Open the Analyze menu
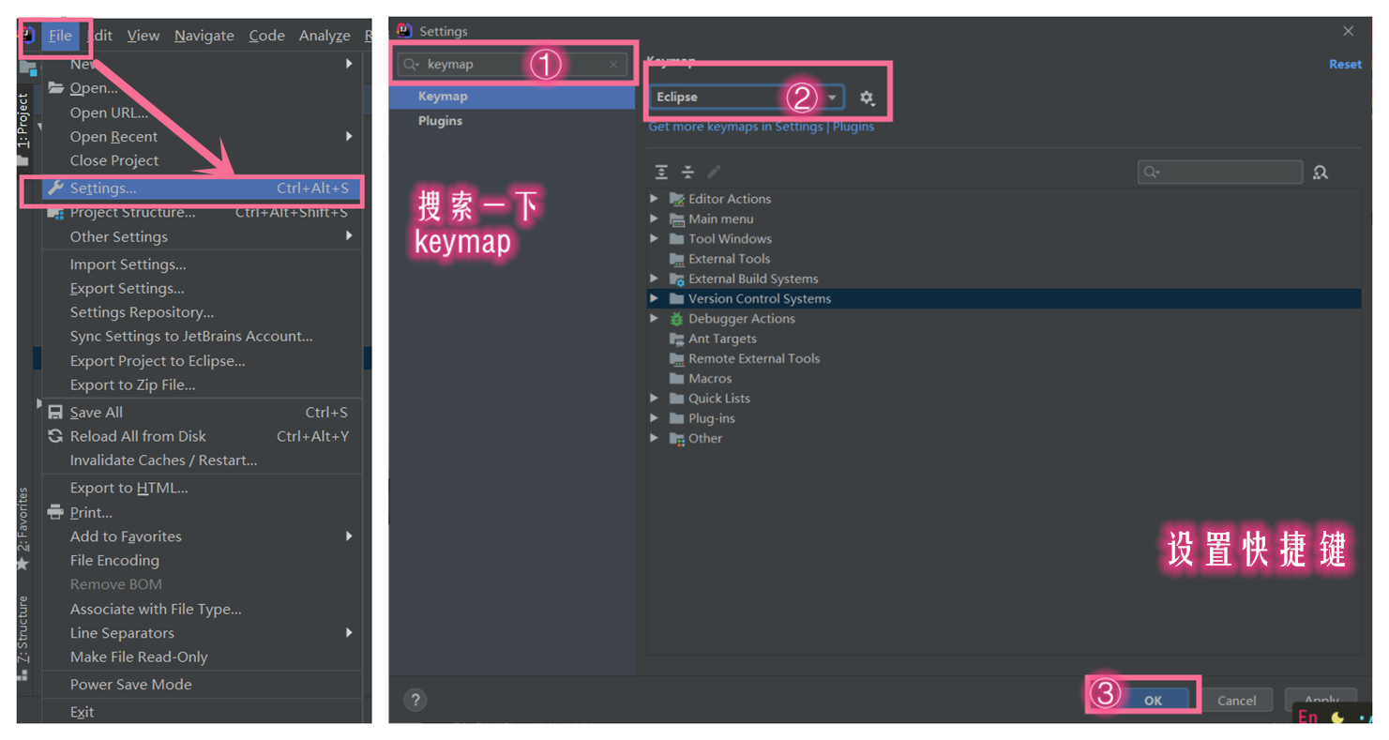 click(325, 36)
